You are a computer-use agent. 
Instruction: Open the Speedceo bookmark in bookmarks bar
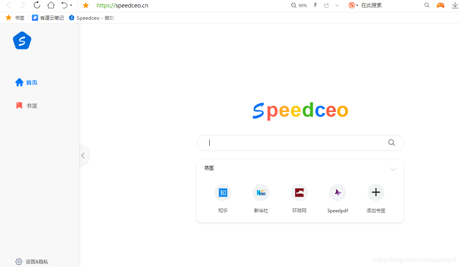coord(92,18)
